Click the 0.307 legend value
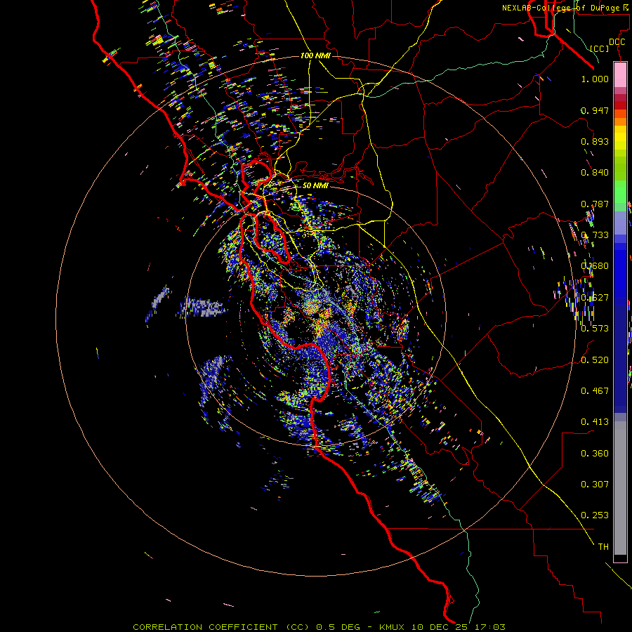 pos(595,484)
